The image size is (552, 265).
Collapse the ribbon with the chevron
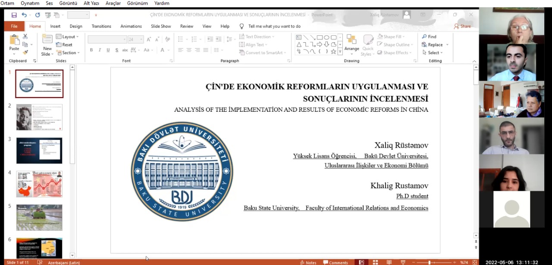474,61
